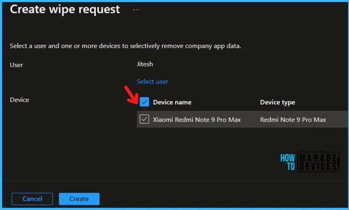
Task: Select the Xiaomi Redmi Note 9 Pro Max device name
Action: click(x=197, y=120)
